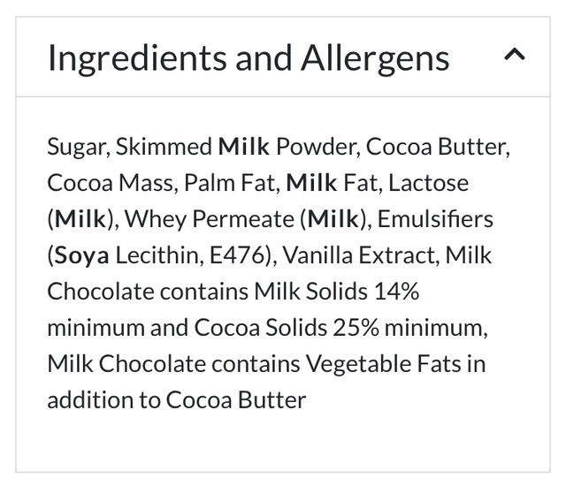Click the Cocoa Mass ingredient
This screenshot has height=486, width=566.
point(111,183)
